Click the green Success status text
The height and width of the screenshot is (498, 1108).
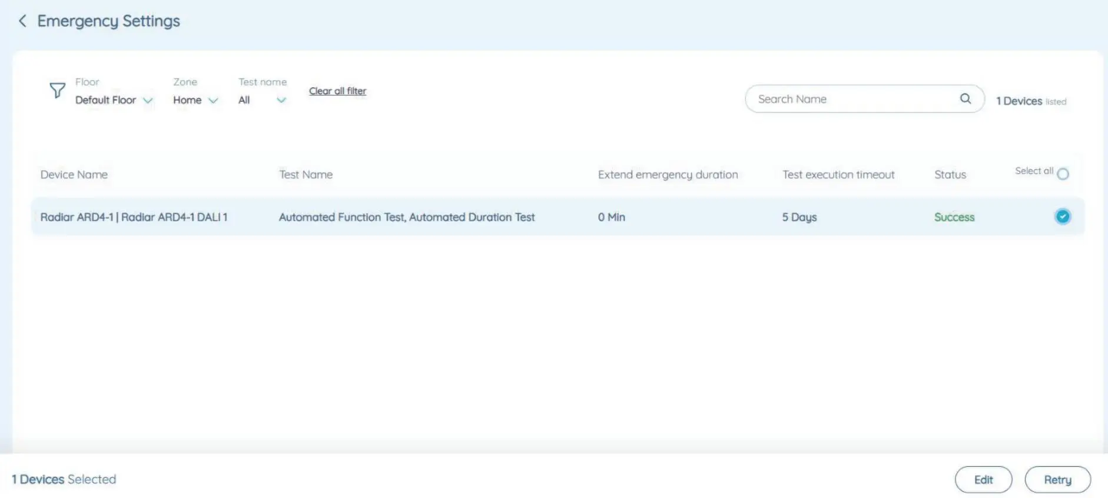point(954,217)
